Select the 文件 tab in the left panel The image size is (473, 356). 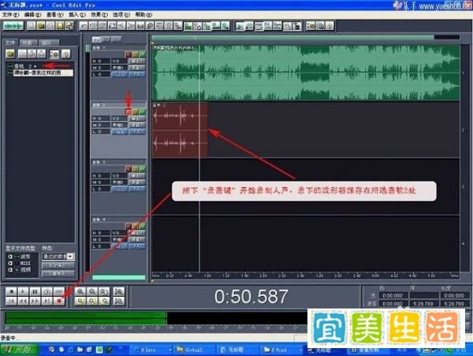pos(11,43)
